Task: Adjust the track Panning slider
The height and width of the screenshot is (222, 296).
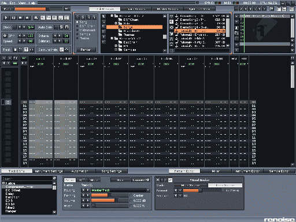Action: [x=110, y=195]
